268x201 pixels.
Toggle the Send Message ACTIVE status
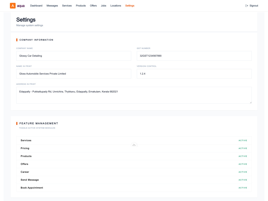point(243,180)
